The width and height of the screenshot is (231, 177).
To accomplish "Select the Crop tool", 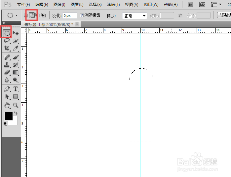I will (7, 48).
